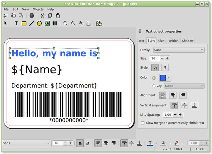Open the Merge properties icon
Image resolution: width=212 pixels, height=154 pixels.
click(x=99, y=23)
